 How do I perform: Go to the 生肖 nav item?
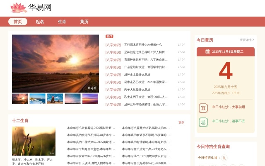pyautogui.click(x=62, y=22)
